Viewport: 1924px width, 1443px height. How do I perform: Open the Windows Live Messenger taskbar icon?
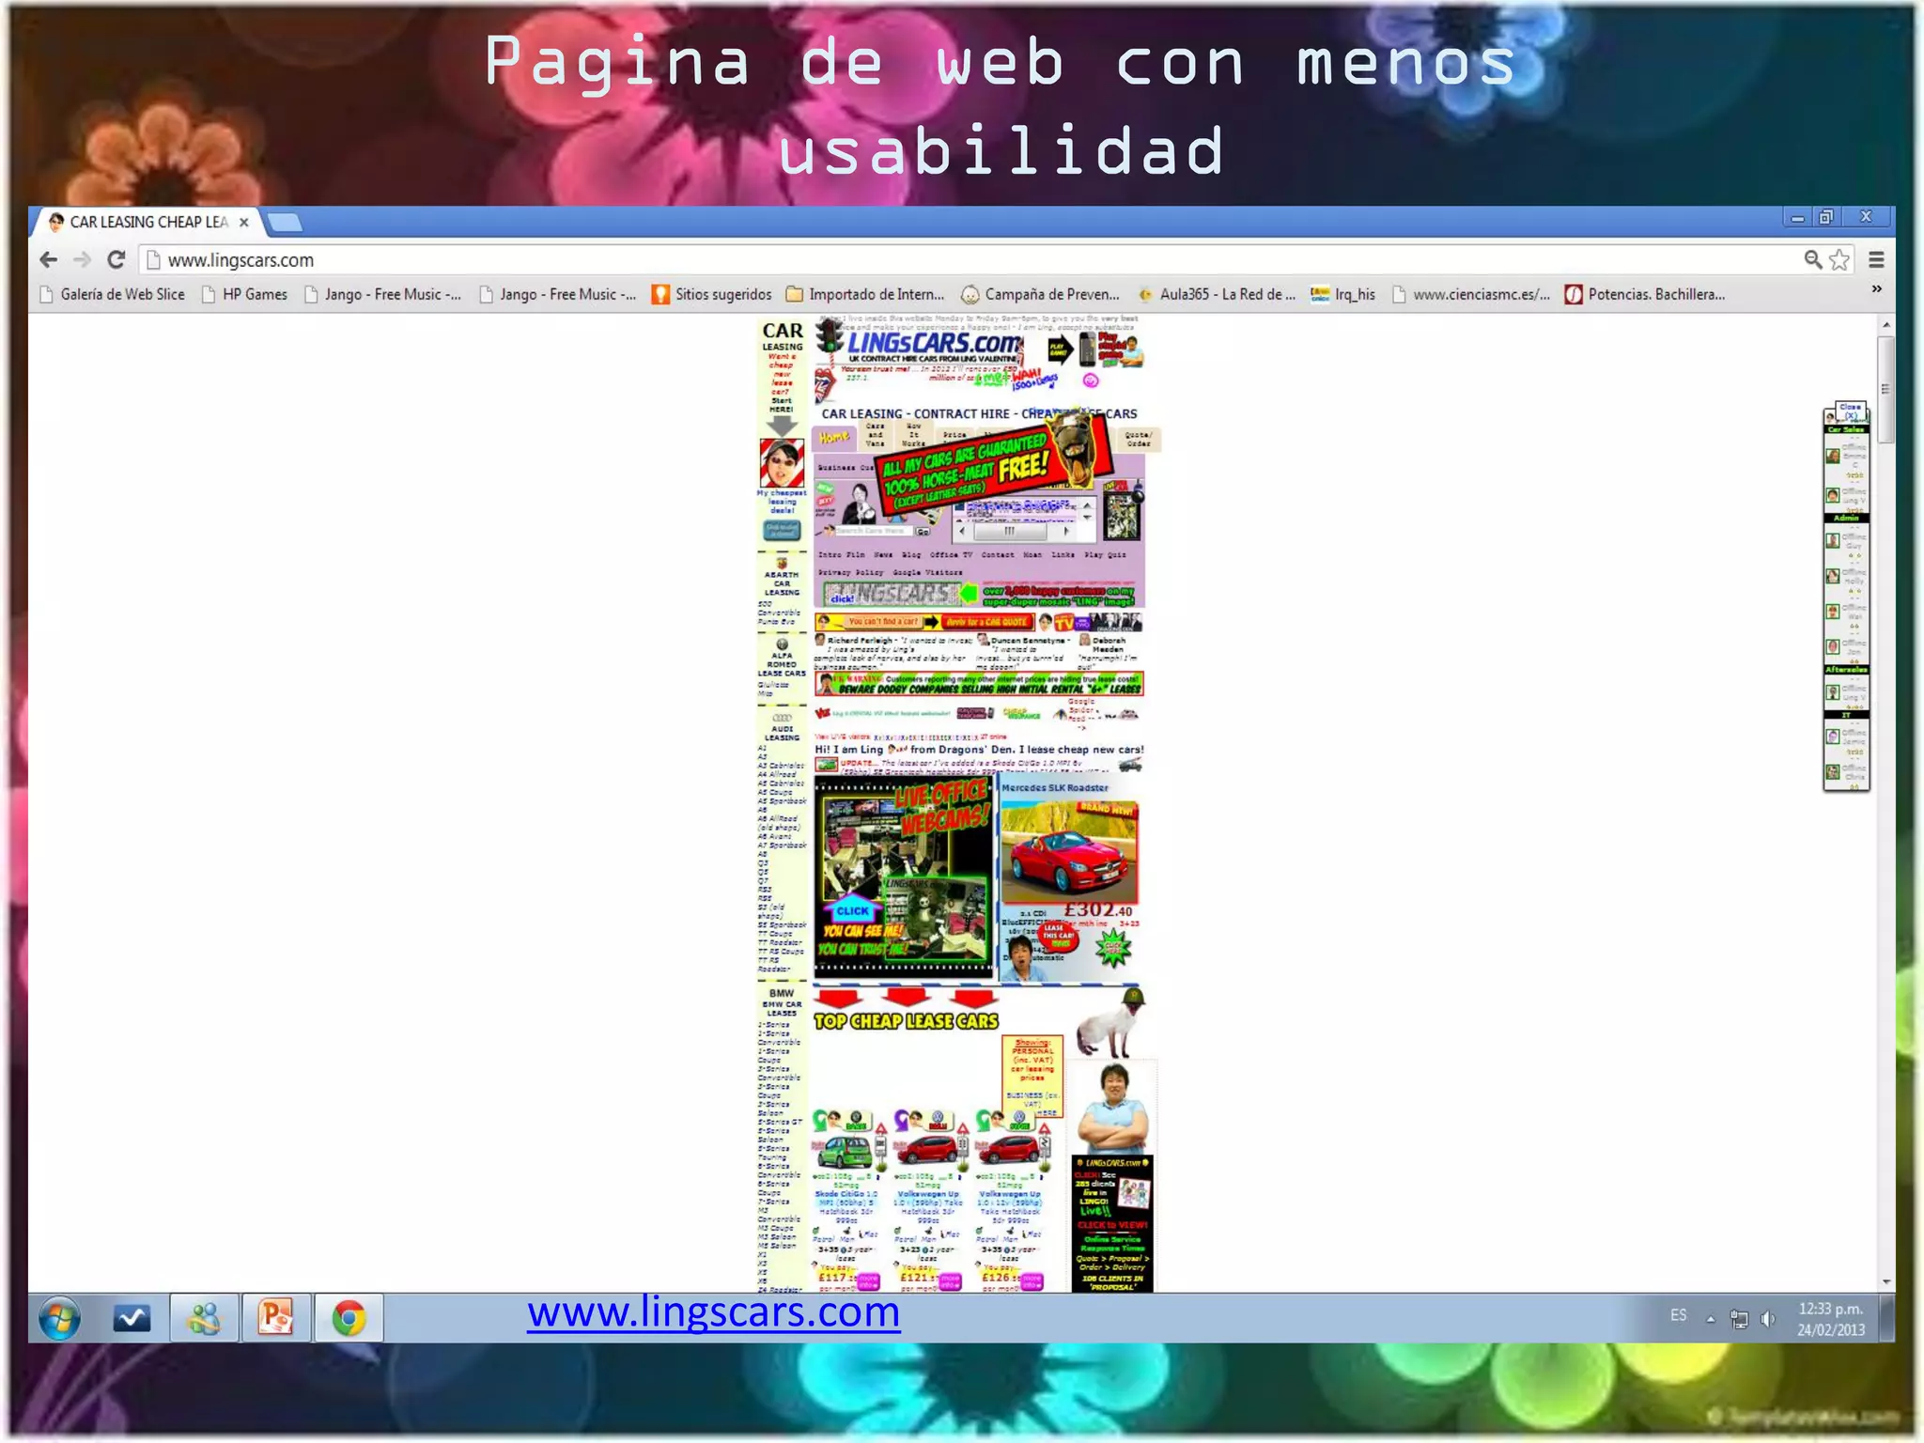(x=204, y=1319)
